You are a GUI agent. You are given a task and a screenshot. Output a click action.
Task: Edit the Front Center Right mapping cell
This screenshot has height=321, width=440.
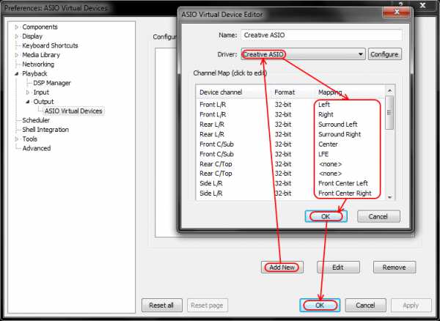[345, 193]
